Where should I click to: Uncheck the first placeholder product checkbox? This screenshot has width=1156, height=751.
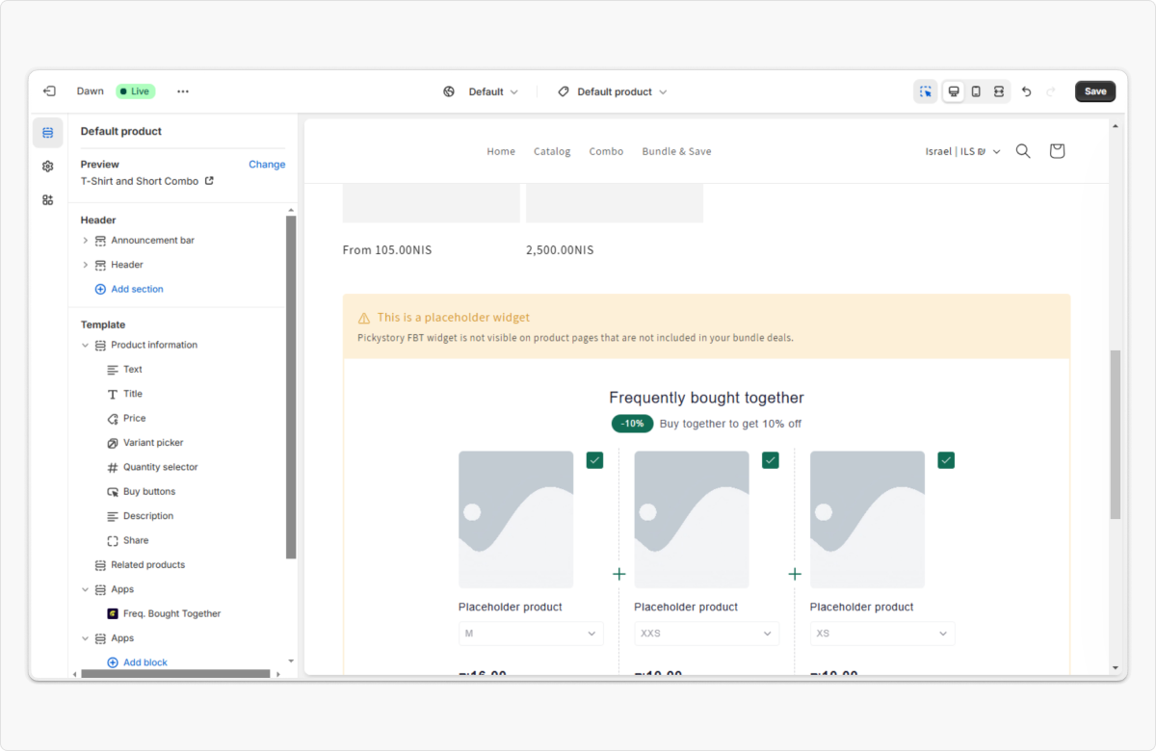pyautogui.click(x=594, y=460)
